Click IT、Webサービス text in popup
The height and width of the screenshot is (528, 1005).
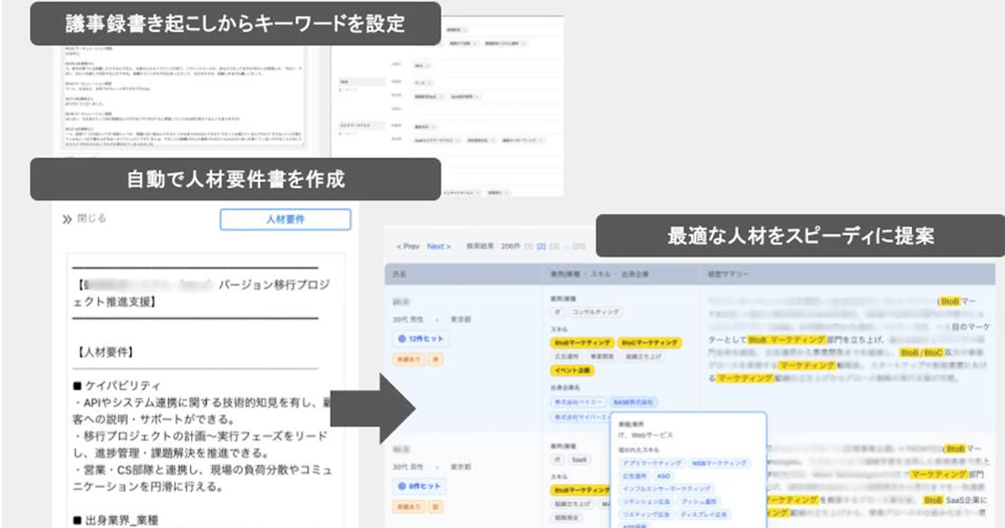[647, 435]
